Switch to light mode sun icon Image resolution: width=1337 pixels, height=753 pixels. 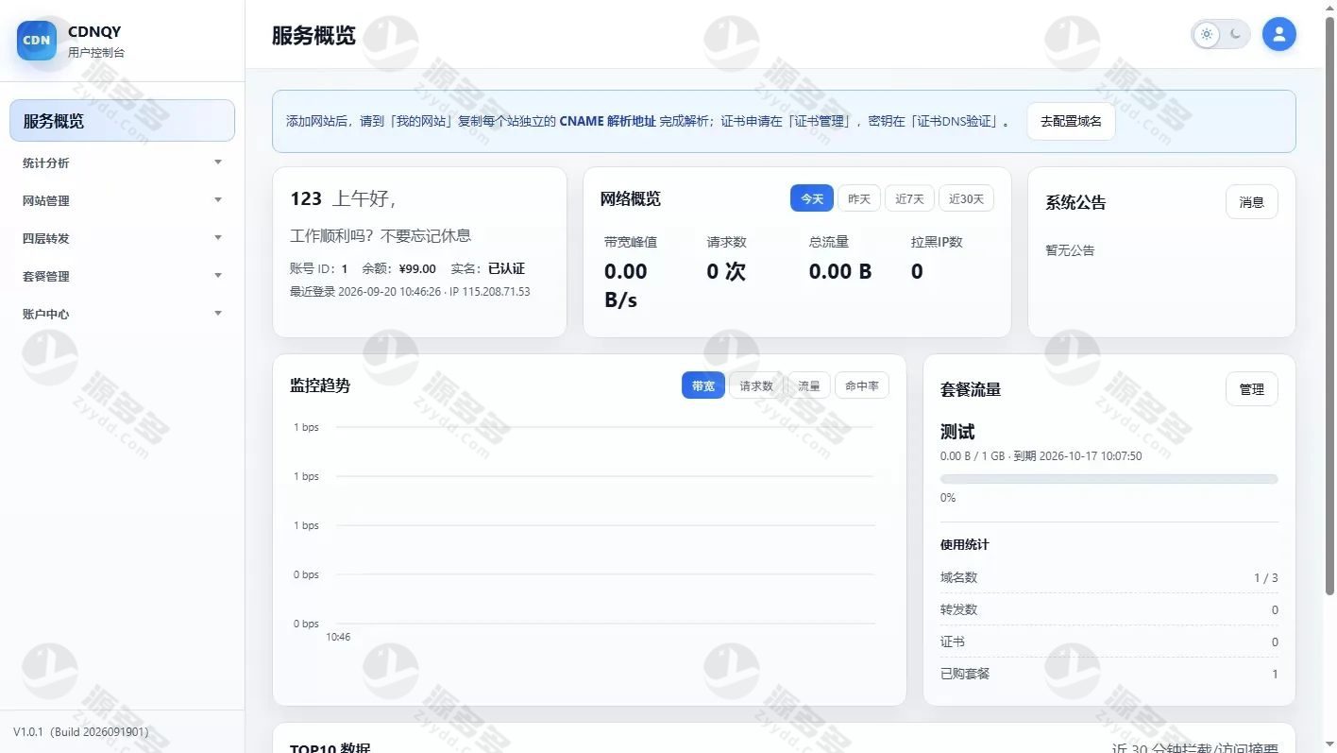point(1206,35)
